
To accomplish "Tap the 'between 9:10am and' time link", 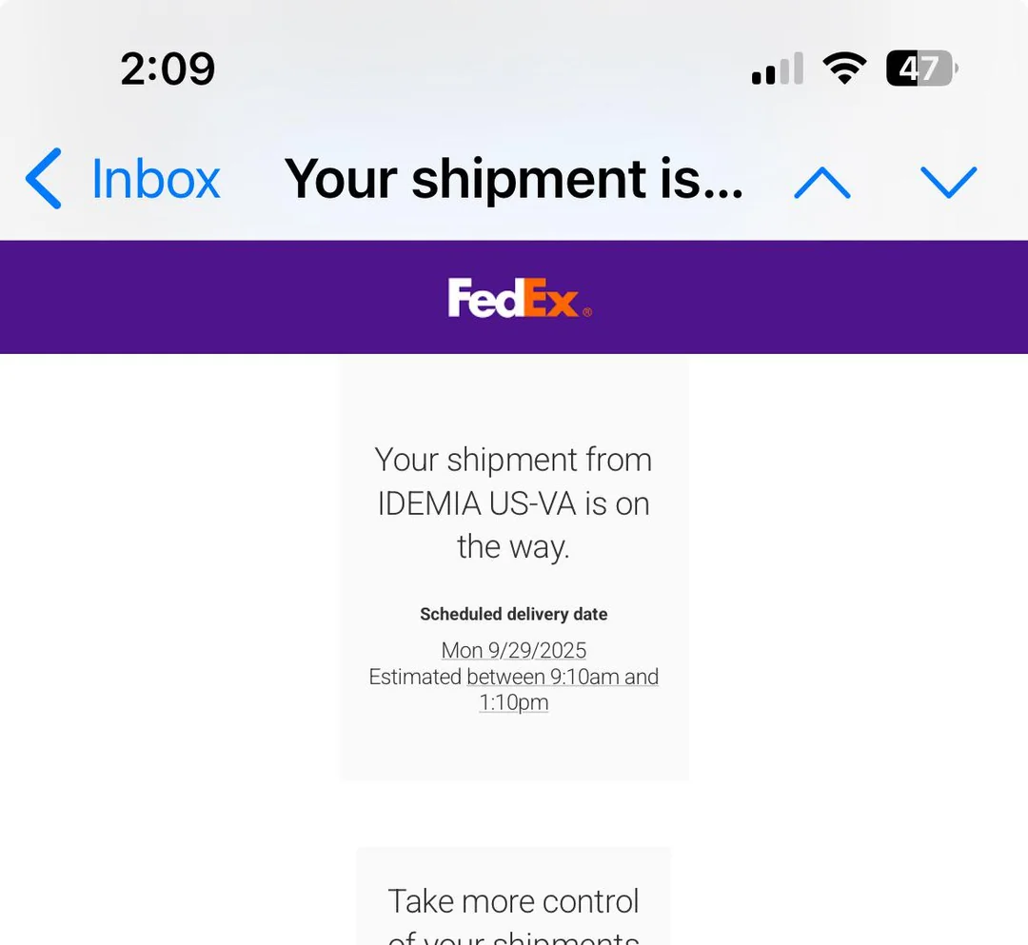I will pyautogui.click(x=563, y=677).
